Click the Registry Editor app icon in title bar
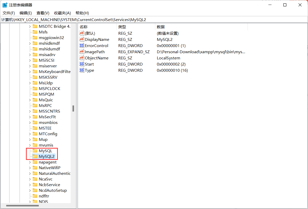 click(x=5, y=5)
